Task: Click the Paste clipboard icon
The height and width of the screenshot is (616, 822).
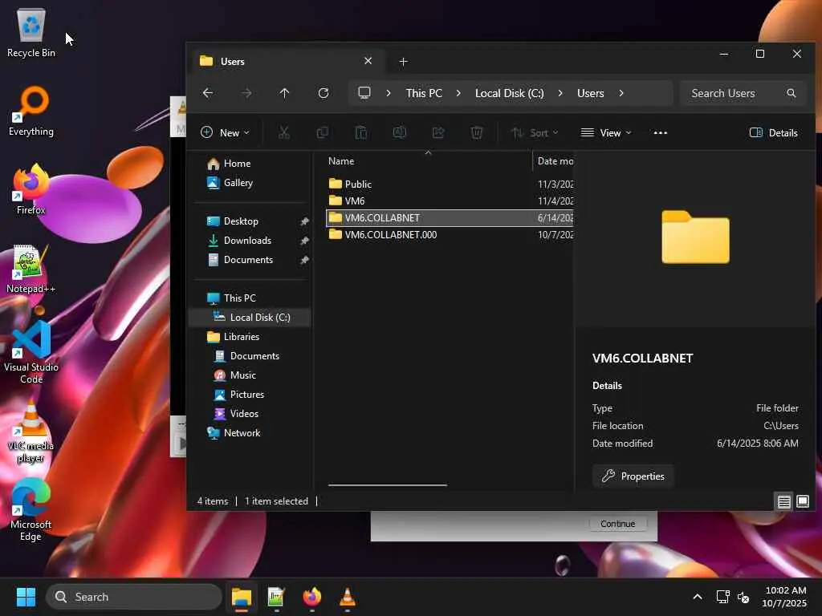Action: coord(361,133)
